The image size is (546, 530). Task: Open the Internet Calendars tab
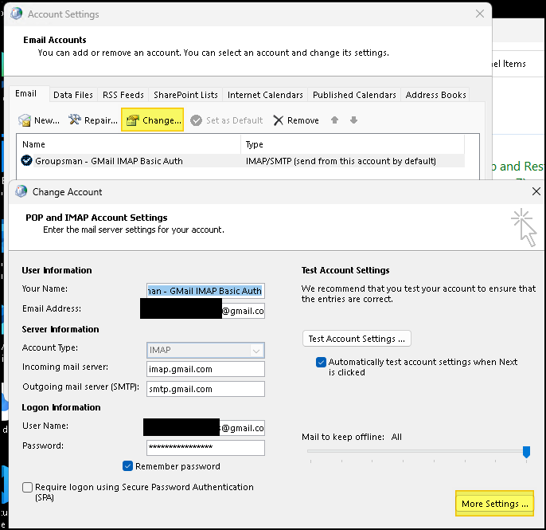click(x=265, y=95)
